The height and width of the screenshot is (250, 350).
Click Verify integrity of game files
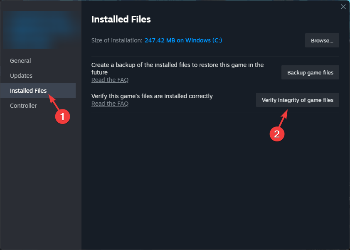297,100
